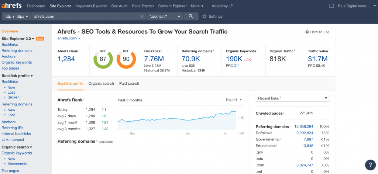Image resolution: width=378 pixels, height=174 pixels.
Task: Click the How to use help link
Action: coord(317,32)
